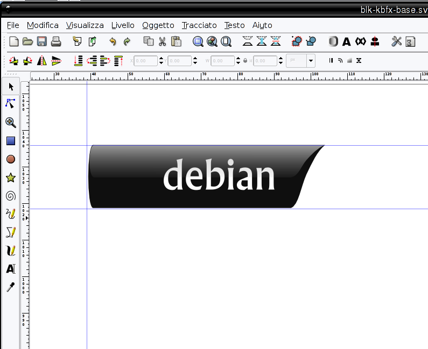Select the Node edit tool
The height and width of the screenshot is (349, 428).
10,103
